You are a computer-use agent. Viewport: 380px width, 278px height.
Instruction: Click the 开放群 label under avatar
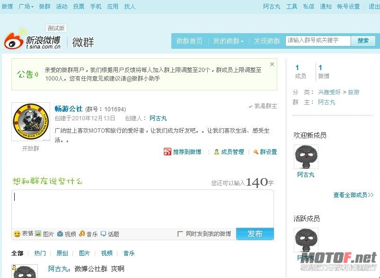point(31,148)
